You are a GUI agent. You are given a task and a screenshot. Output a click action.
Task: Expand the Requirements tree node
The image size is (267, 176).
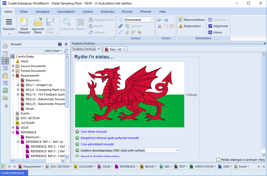(13, 76)
